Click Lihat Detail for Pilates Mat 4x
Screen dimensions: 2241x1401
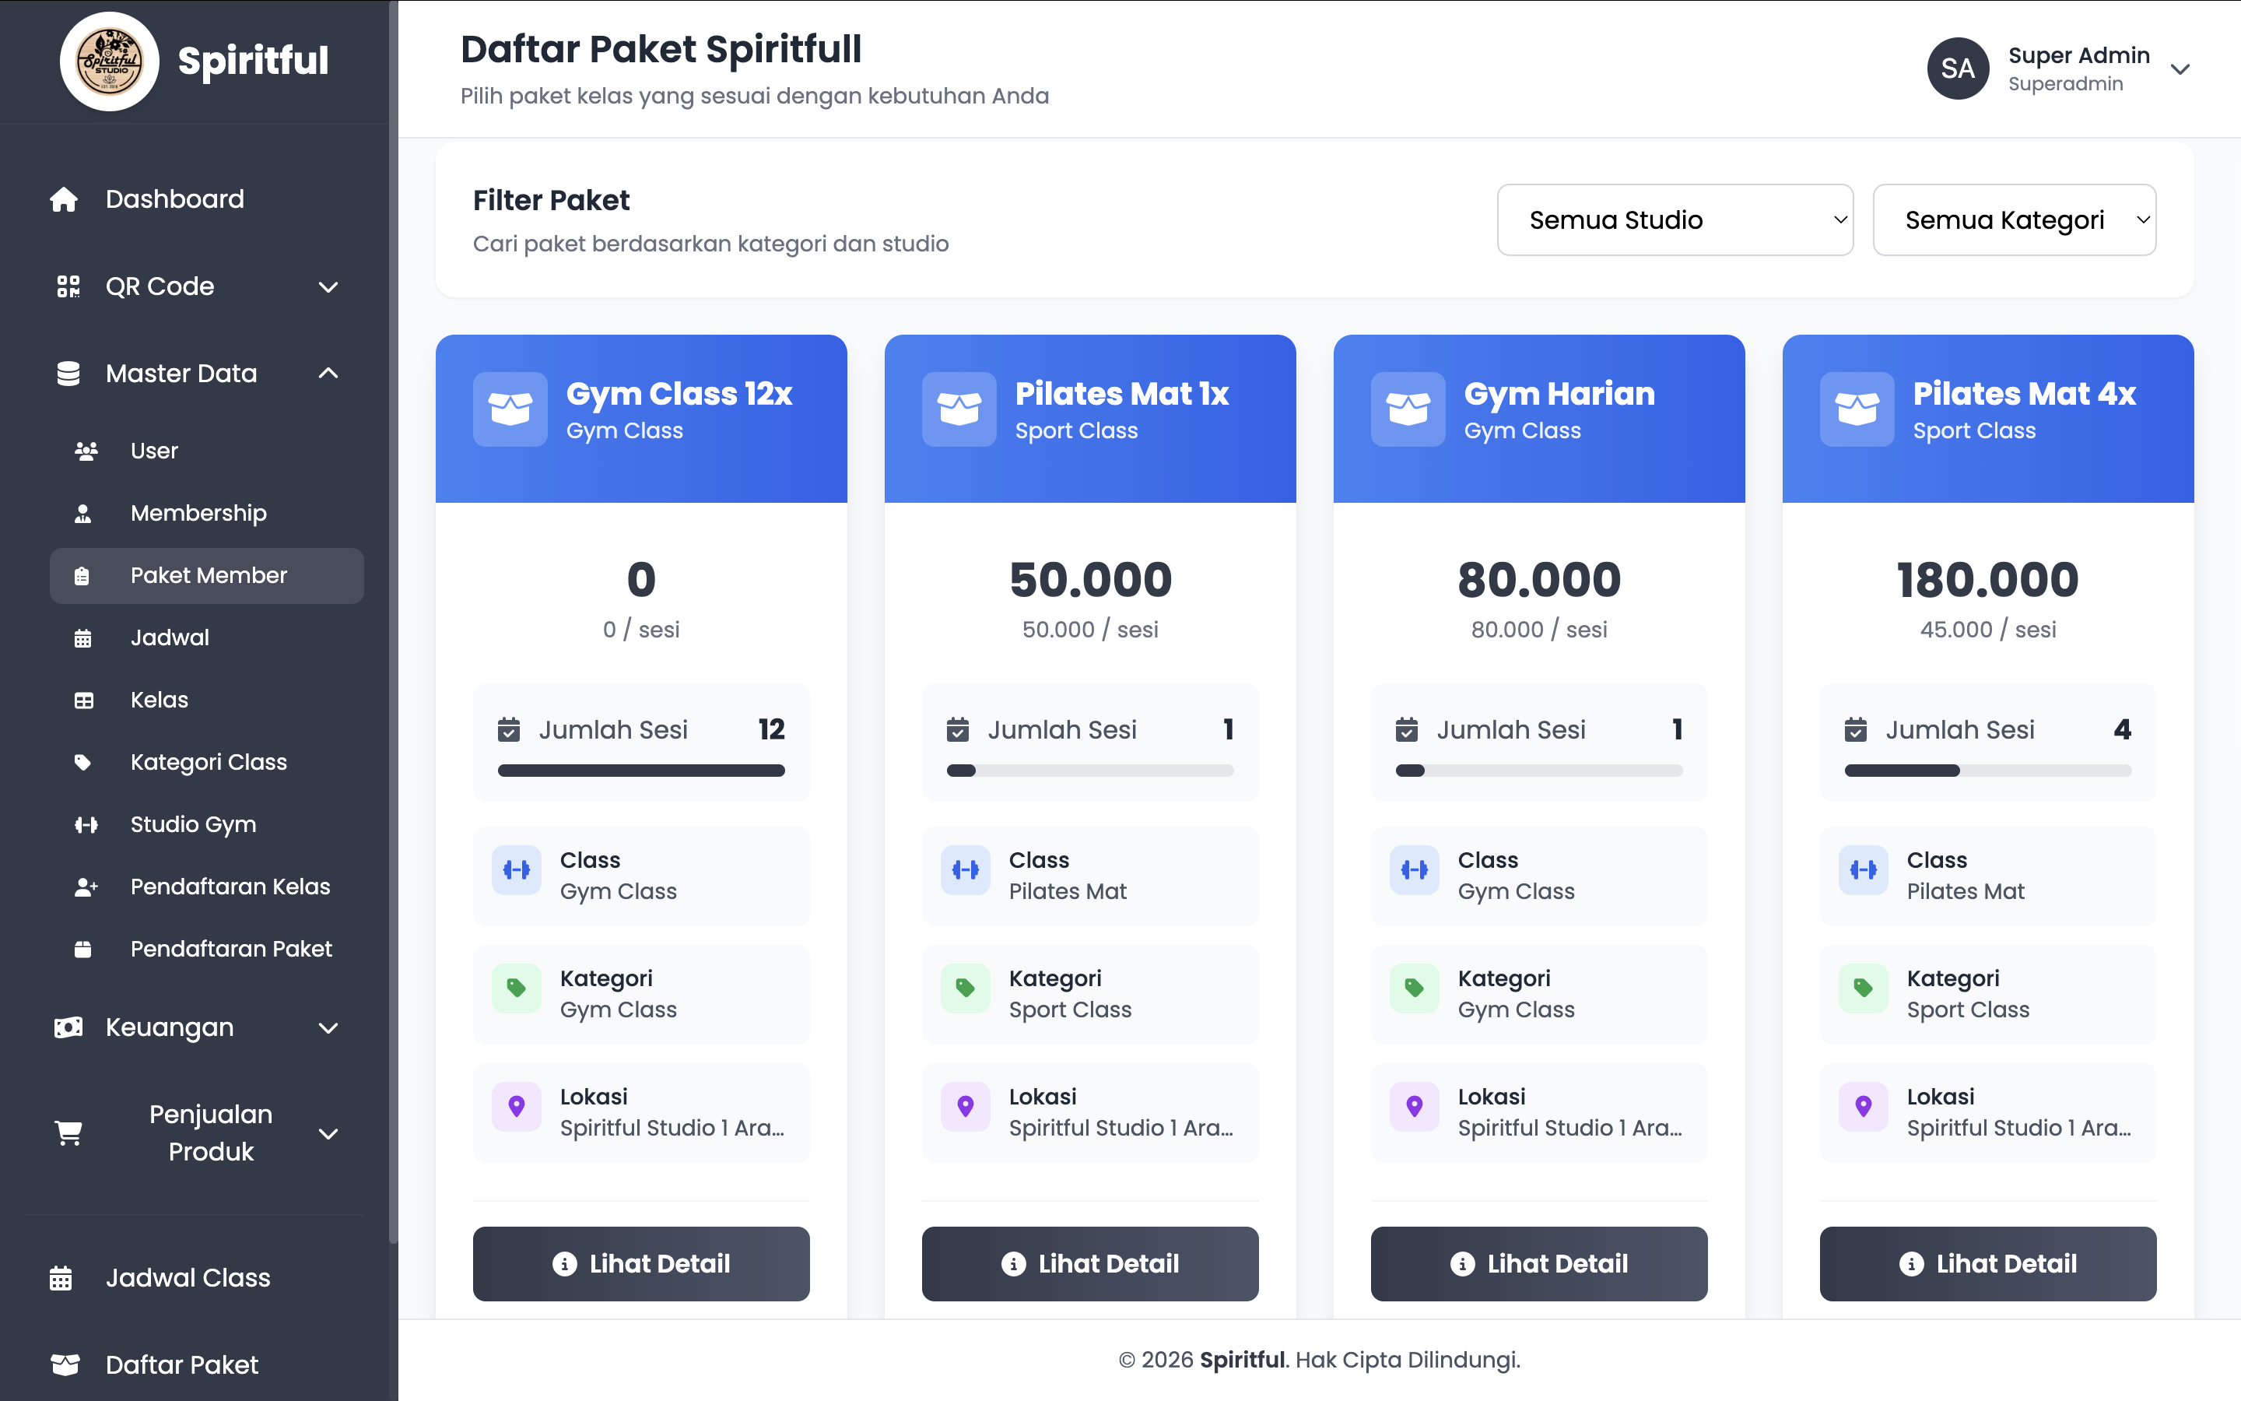click(1987, 1264)
